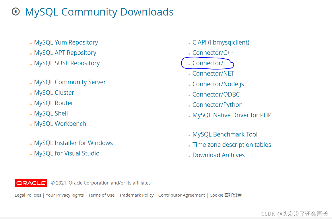Open the Connector/Python link
Viewport: 332px width, 219px height.
tap(218, 105)
